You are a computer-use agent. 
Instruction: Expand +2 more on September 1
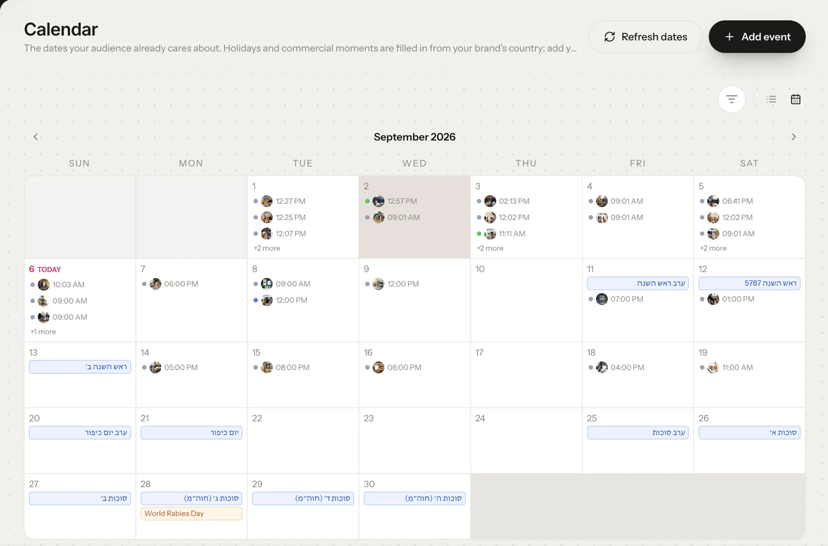267,248
